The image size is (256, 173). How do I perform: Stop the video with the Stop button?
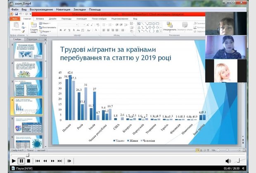click(x=28, y=161)
